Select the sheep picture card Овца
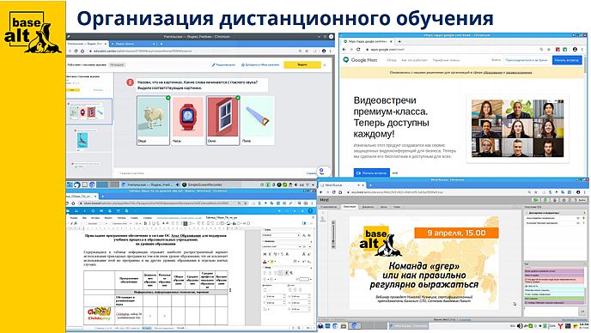The height and width of the screenshot is (333, 591). pyautogui.click(x=153, y=120)
